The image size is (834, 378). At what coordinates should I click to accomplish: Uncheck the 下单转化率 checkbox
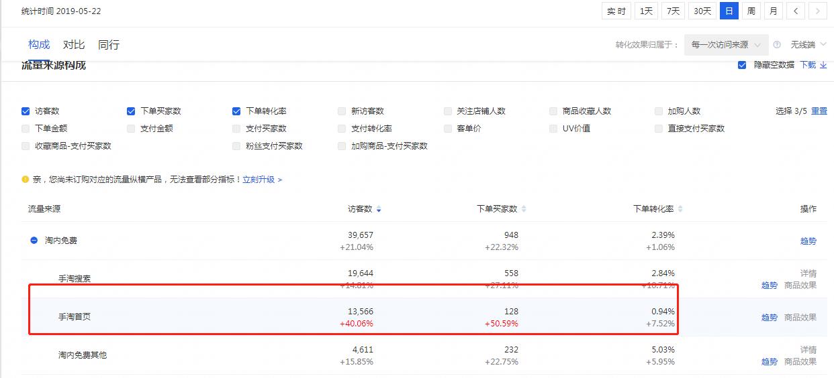click(x=236, y=111)
